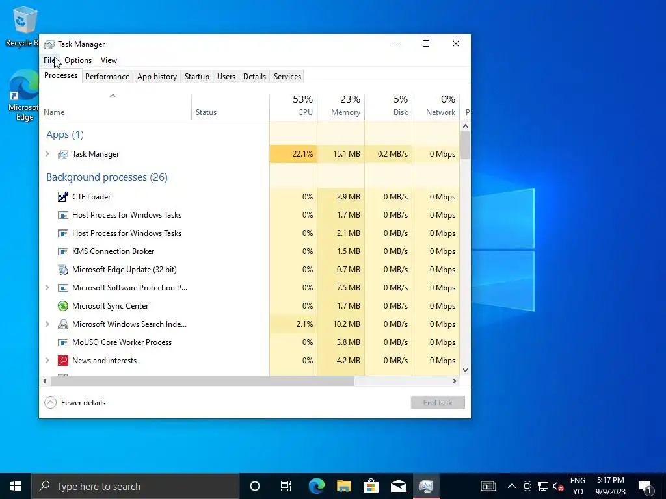Open the Options menu
This screenshot has width=666, height=499.
(x=78, y=60)
